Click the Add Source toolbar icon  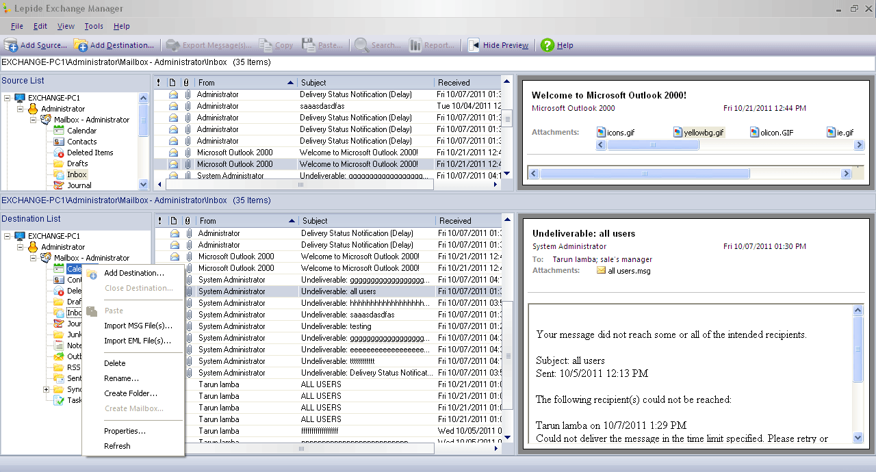pyautogui.click(x=12, y=45)
